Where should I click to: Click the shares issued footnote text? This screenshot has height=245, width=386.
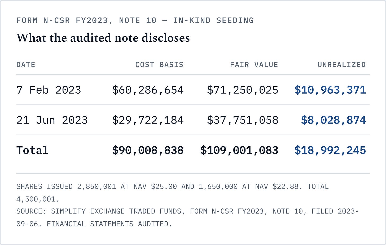click(173, 193)
